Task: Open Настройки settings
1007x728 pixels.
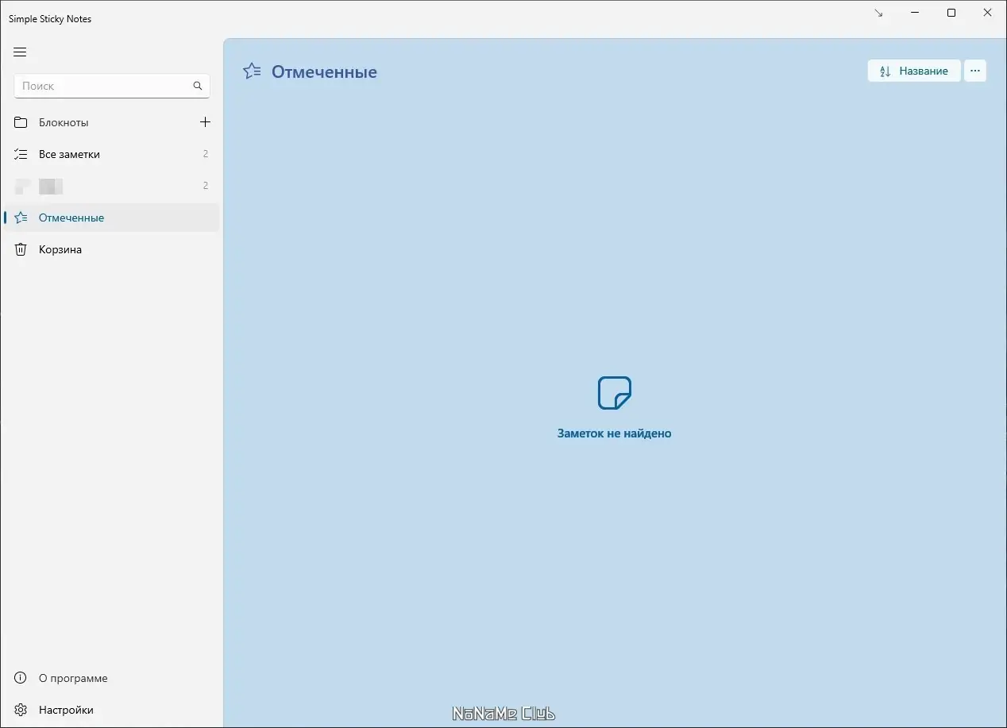Action: (112, 710)
